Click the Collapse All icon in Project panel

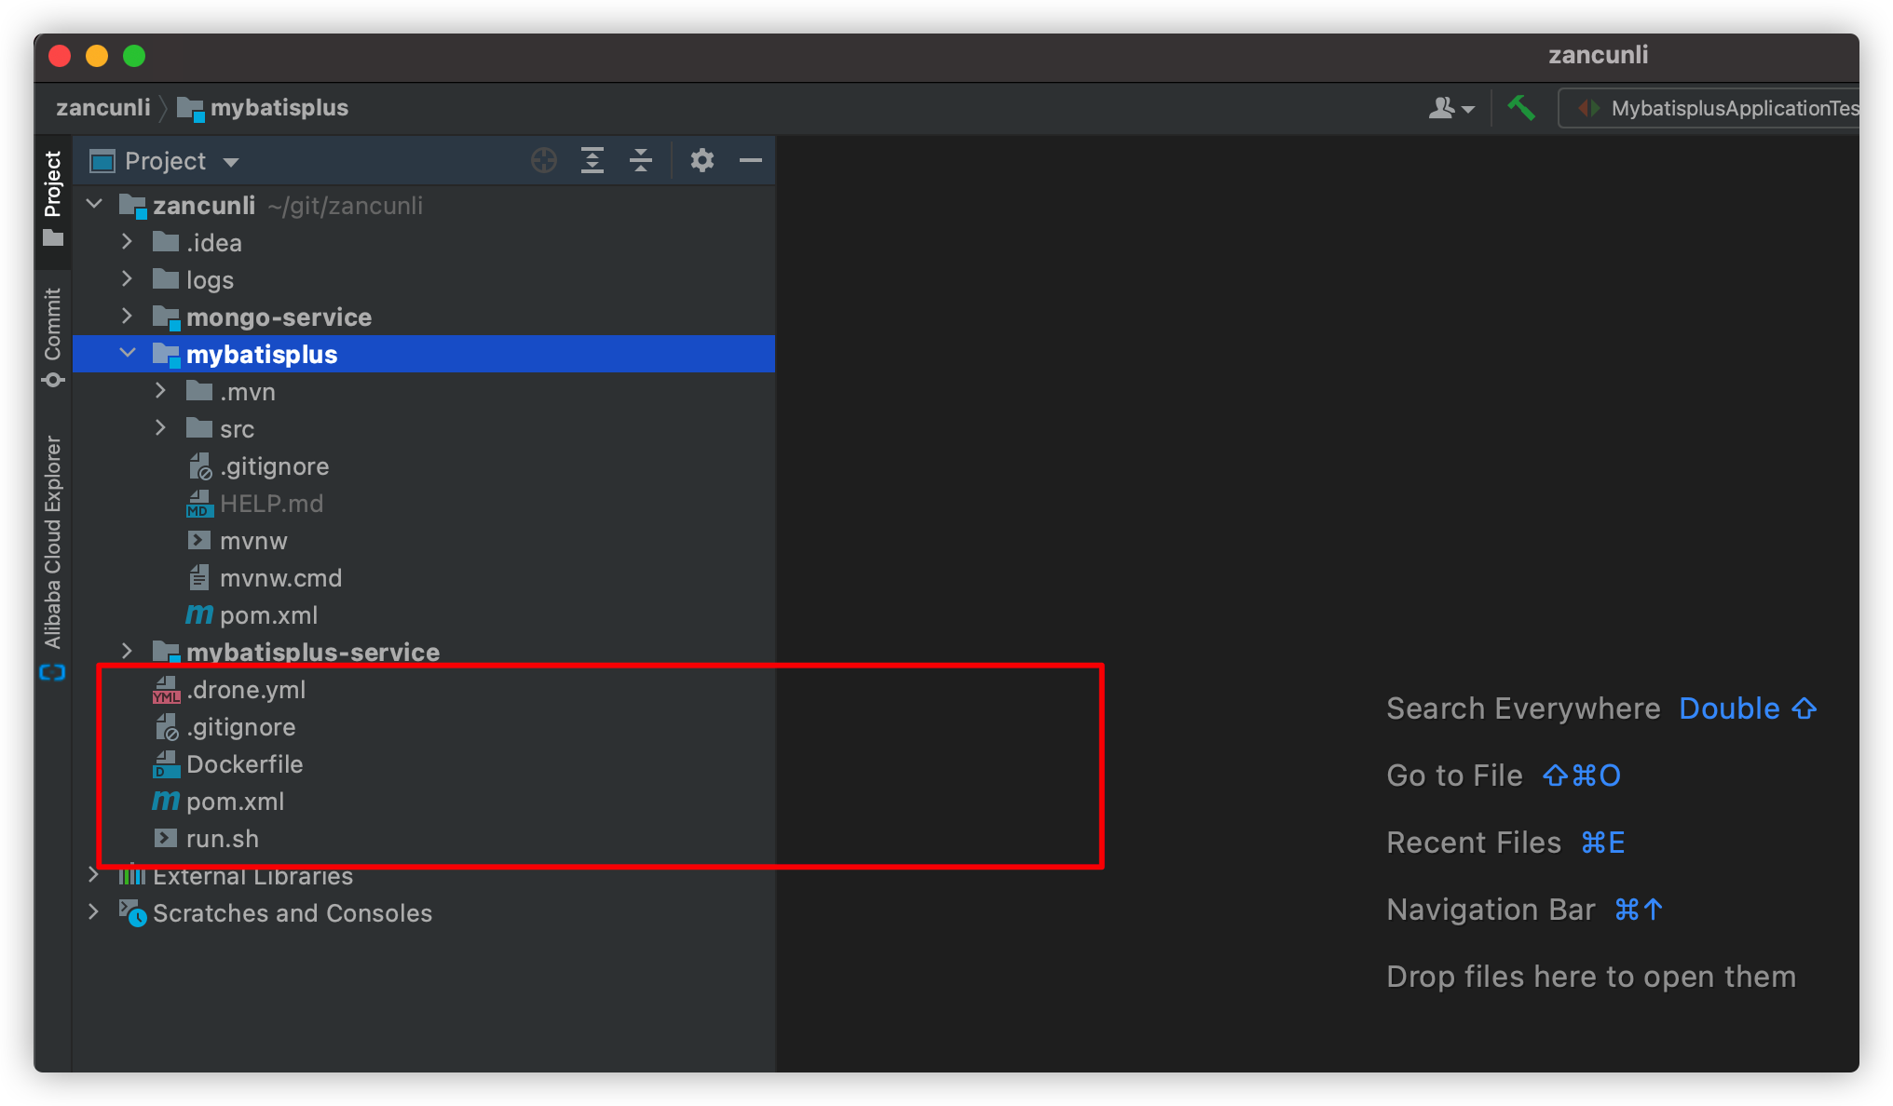pyautogui.click(x=641, y=161)
